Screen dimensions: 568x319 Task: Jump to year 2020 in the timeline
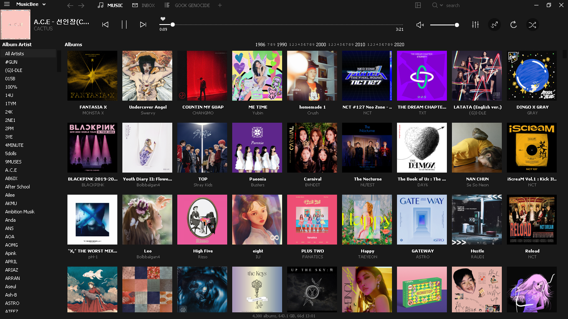tap(399, 45)
